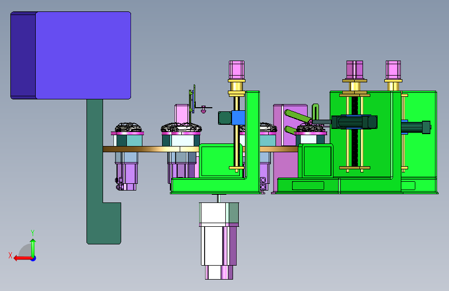Select the blue slider block on the lead screw
This screenshot has height=291, width=449.
238,118
